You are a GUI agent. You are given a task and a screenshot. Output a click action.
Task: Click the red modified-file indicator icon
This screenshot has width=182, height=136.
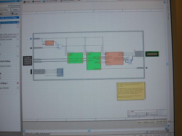[x=18, y=83]
